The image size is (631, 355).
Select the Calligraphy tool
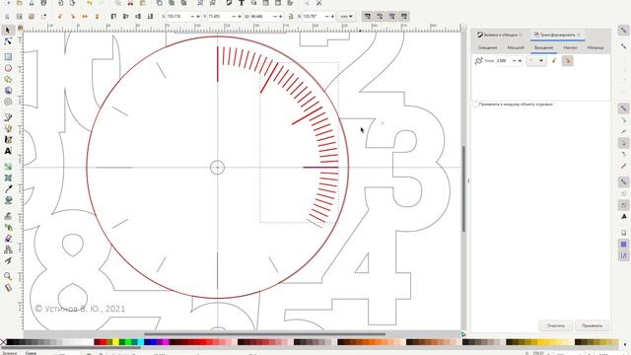point(8,140)
